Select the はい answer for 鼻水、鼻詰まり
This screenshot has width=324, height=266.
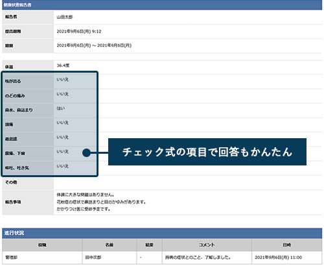[61, 108]
